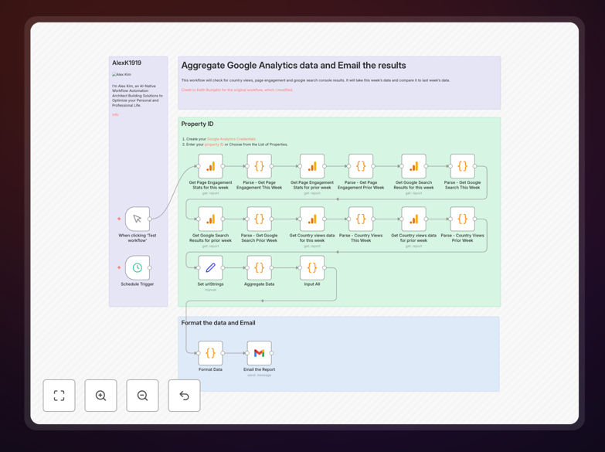Click the 'AlexK1919' sticky note heading
Viewport: 605px width, 452px height.
pyautogui.click(x=127, y=63)
